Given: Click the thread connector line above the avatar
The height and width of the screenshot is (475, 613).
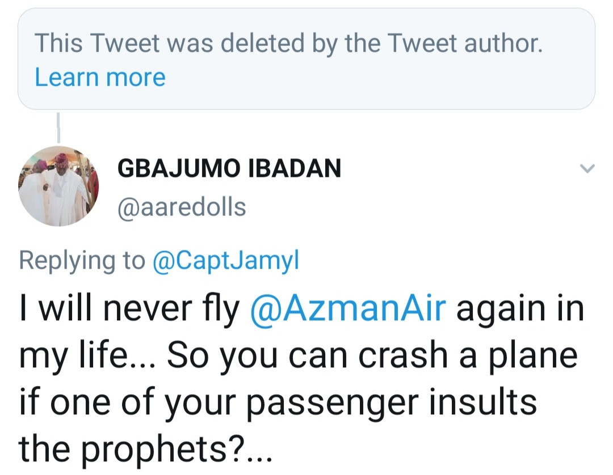Looking at the screenshot, I should click(58, 127).
